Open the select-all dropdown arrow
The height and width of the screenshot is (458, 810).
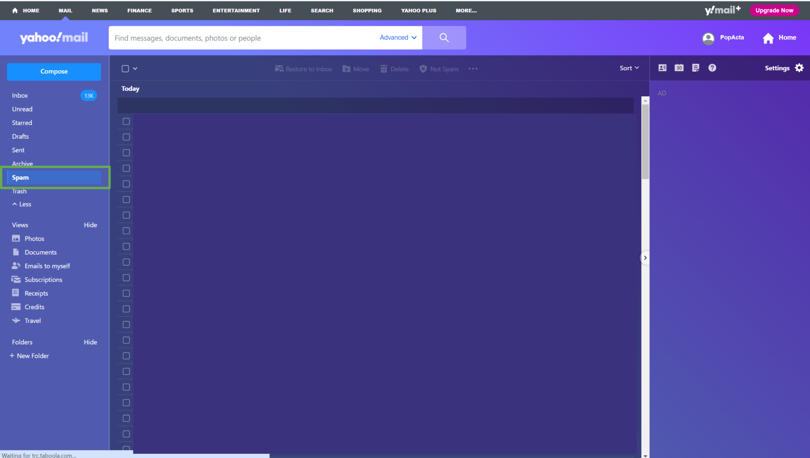(x=135, y=69)
